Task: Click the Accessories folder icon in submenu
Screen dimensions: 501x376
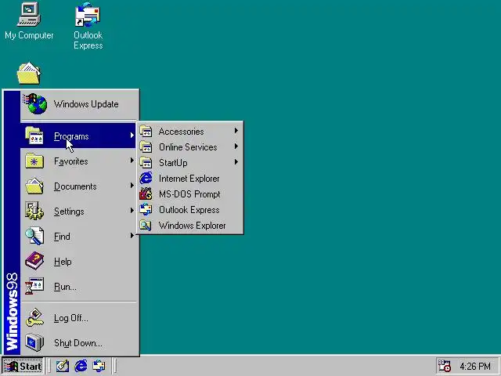Action: 146,131
